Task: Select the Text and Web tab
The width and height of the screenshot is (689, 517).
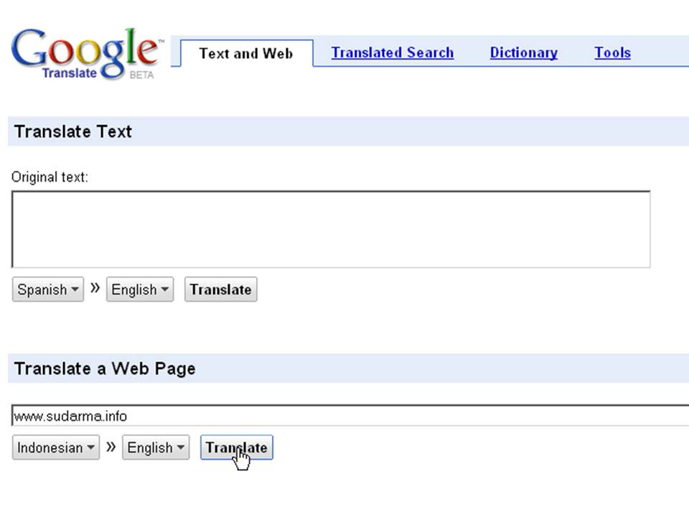Action: point(246,53)
